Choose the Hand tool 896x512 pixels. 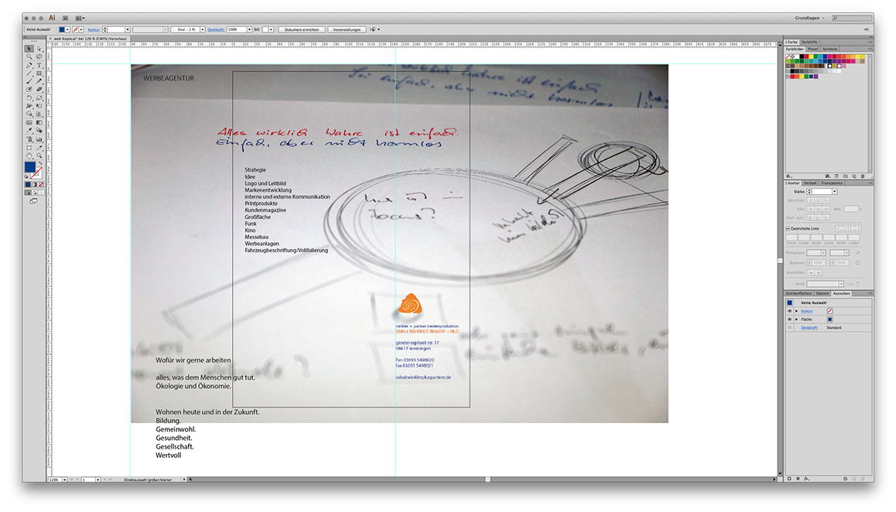click(x=29, y=155)
